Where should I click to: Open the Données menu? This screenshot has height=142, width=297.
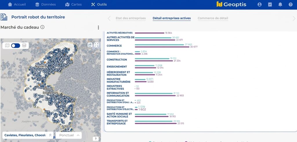[x=46, y=5]
